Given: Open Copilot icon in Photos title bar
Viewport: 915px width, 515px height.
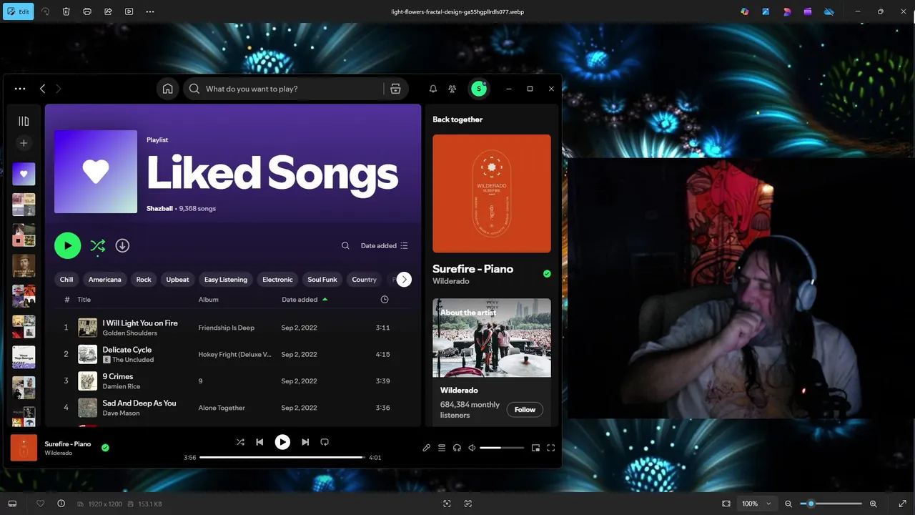Looking at the screenshot, I should tap(745, 11).
